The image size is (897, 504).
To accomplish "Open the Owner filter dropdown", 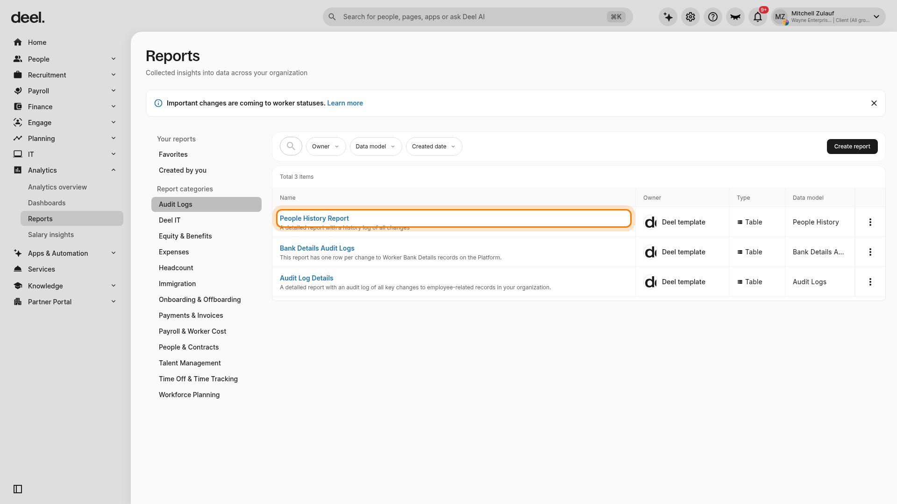I will [x=326, y=147].
